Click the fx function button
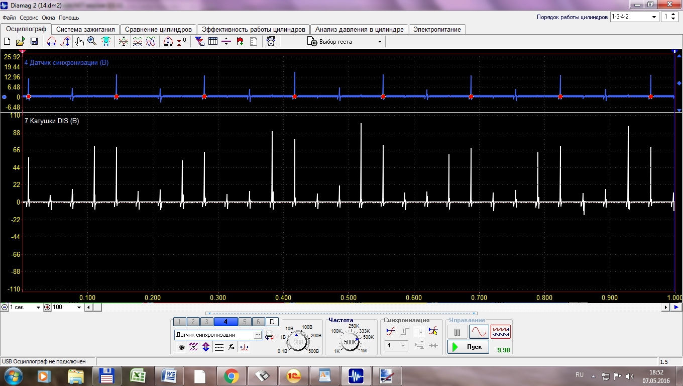This screenshot has width=683, height=386. tap(231, 347)
